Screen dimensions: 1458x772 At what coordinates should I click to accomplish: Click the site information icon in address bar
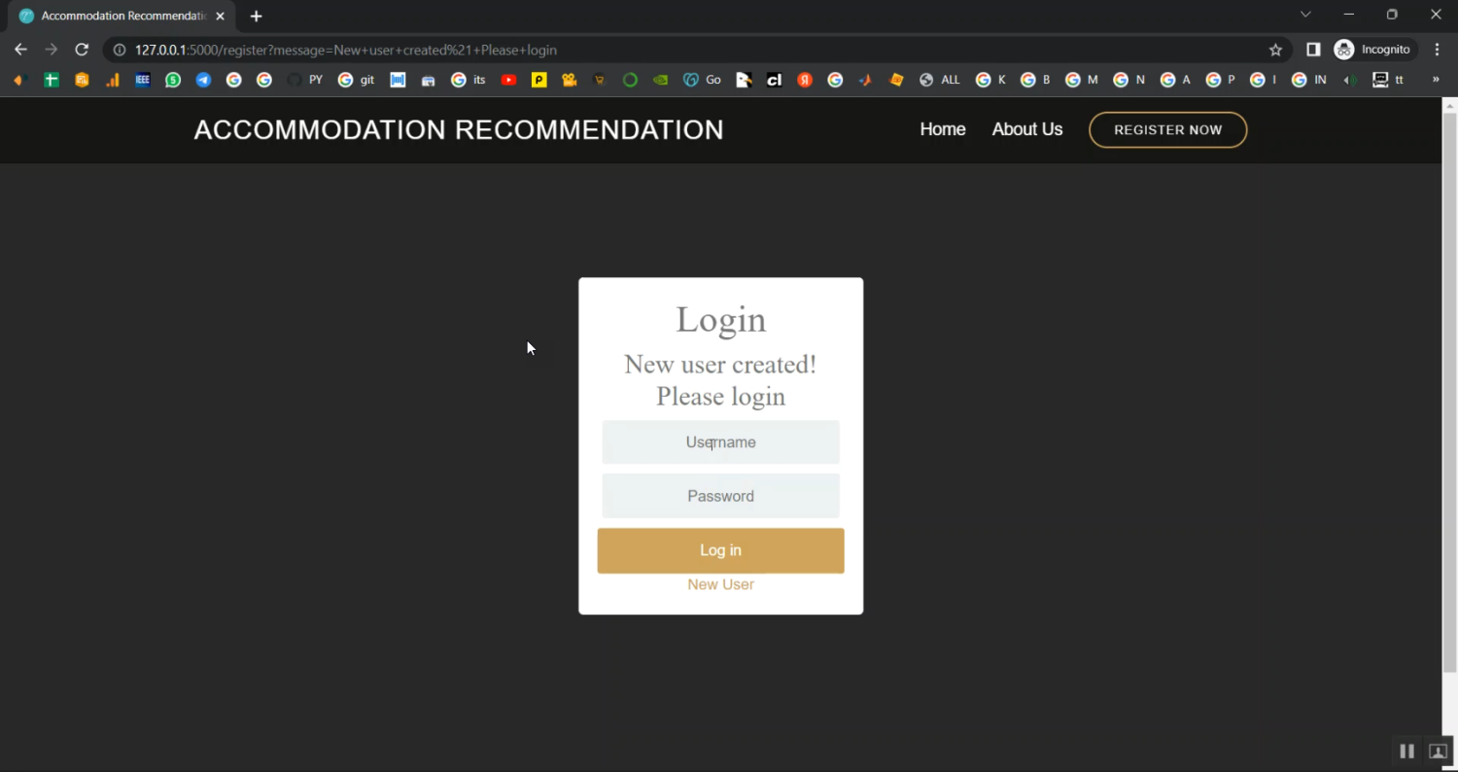click(x=120, y=50)
